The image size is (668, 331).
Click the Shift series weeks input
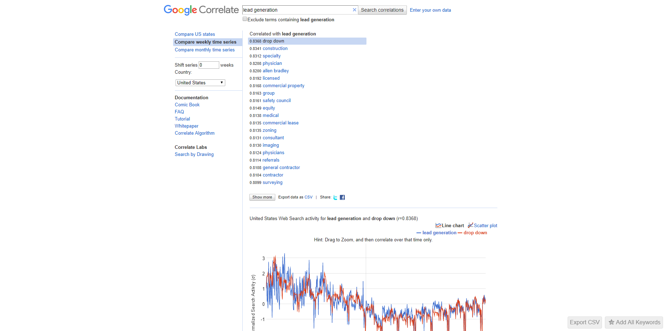(x=209, y=65)
